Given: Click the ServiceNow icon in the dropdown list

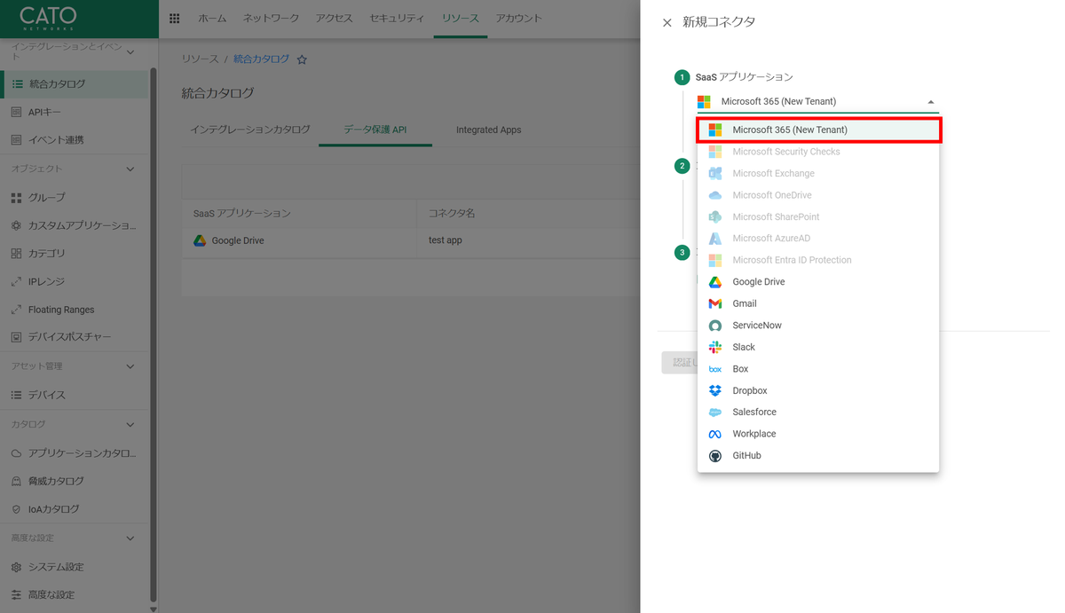Looking at the screenshot, I should [x=715, y=326].
